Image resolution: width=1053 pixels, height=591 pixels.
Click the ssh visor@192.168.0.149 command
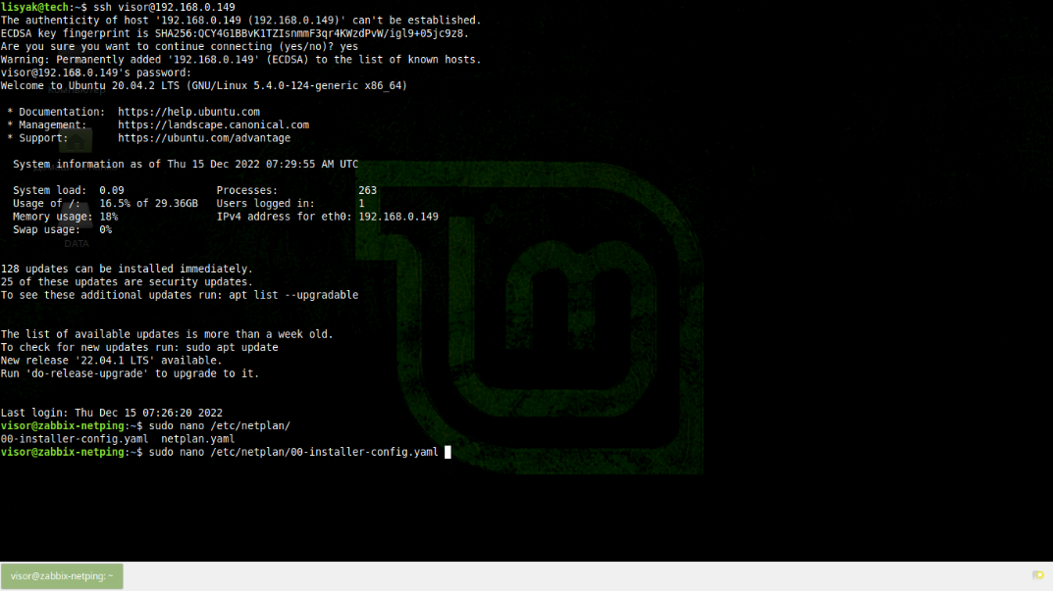pyautogui.click(x=164, y=7)
